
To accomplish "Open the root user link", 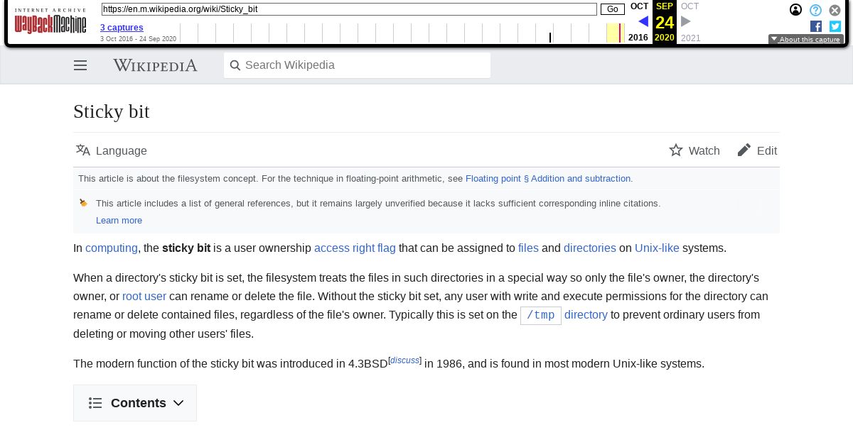I will [144, 297].
